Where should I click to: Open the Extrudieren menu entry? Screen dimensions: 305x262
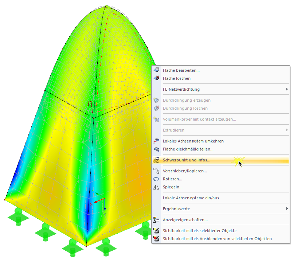point(220,130)
